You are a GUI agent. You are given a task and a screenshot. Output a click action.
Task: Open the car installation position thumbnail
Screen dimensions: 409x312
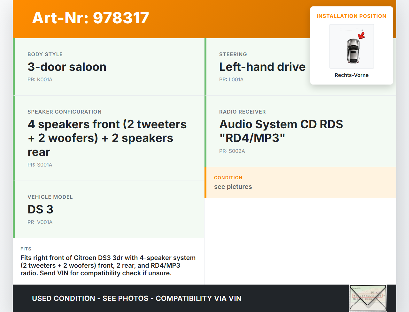click(x=352, y=46)
